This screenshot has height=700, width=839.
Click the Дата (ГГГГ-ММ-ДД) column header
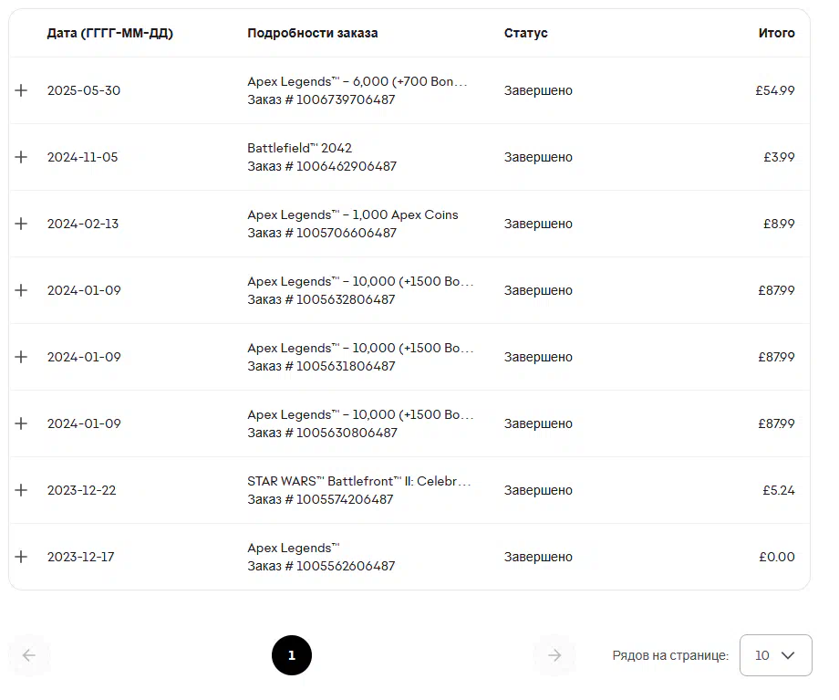tap(110, 33)
